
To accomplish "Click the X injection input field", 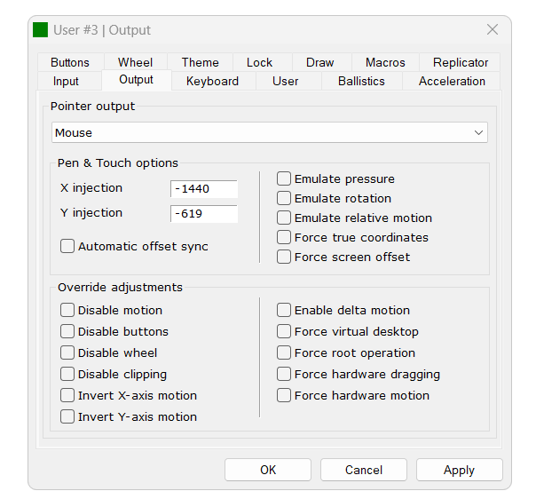I will [x=204, y=189].
